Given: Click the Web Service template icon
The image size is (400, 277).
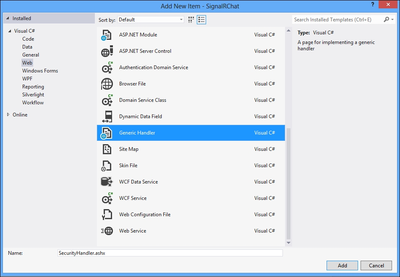Looking at the screenshot, I should (x=107, y=231).
